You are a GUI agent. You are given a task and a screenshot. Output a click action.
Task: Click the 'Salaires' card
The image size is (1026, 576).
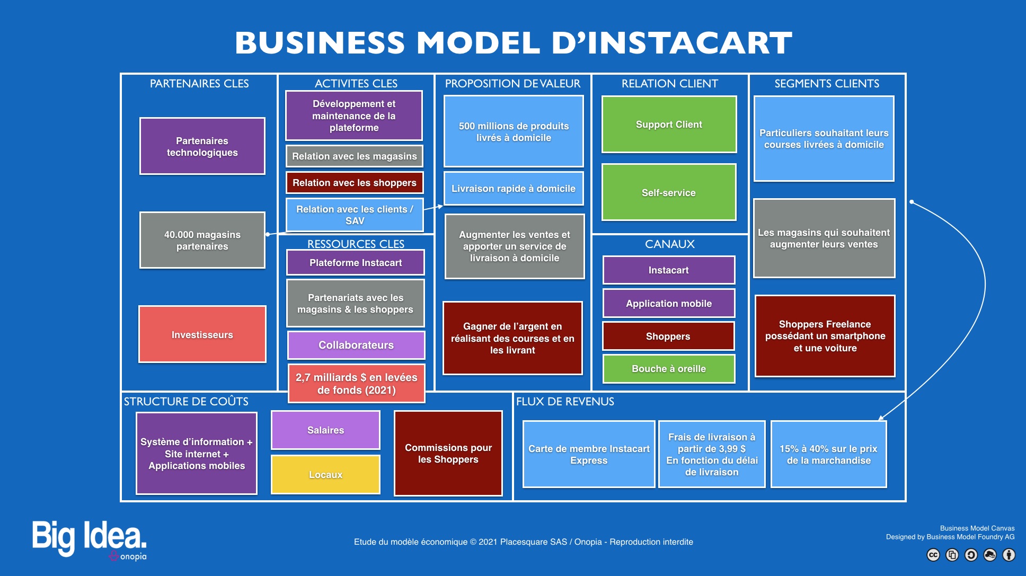[325, 430]
